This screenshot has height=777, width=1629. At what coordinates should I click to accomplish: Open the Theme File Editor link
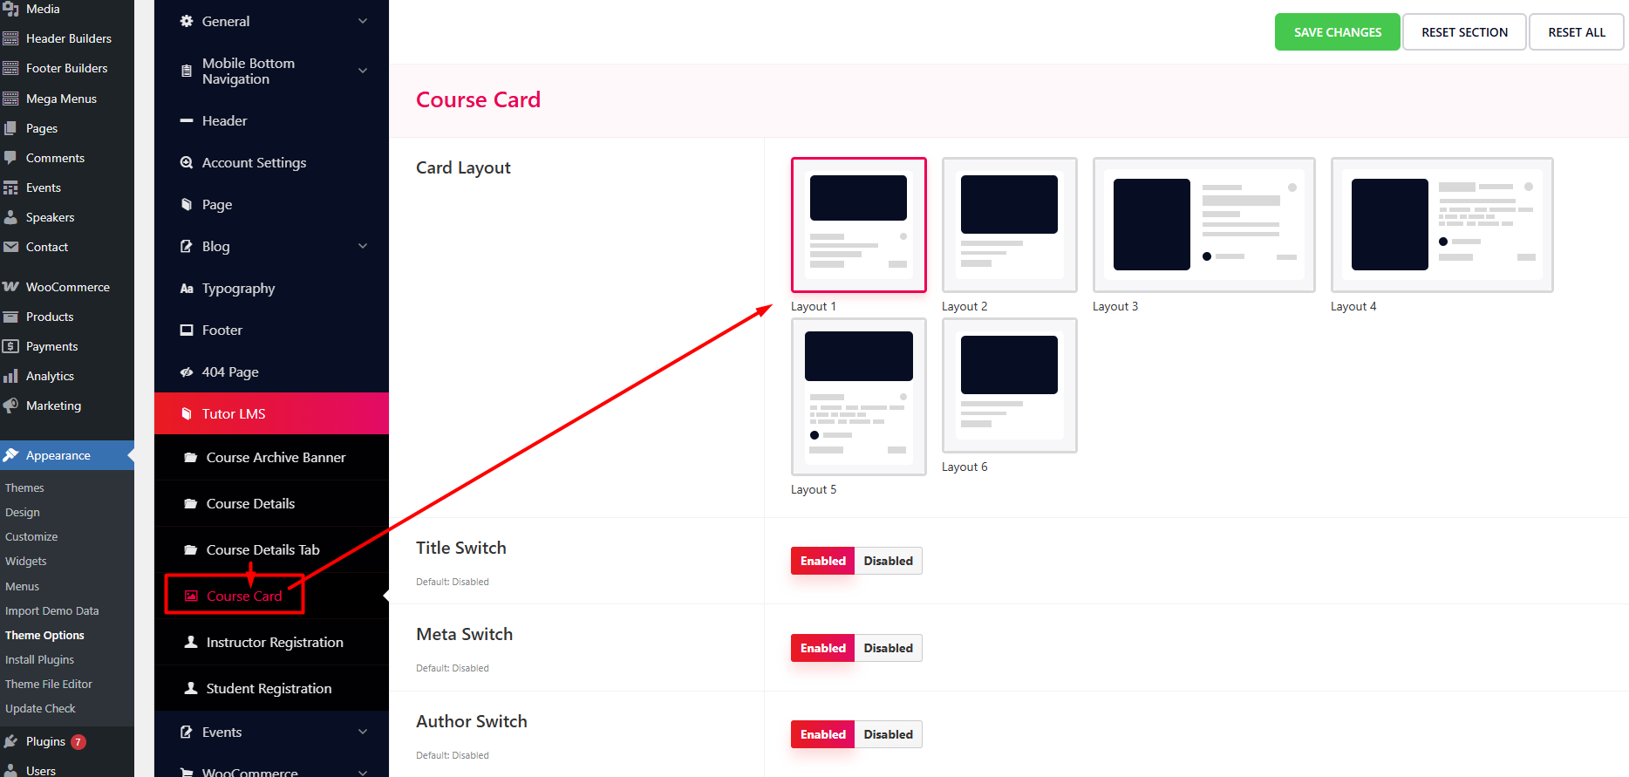click(x=49, y=684)
